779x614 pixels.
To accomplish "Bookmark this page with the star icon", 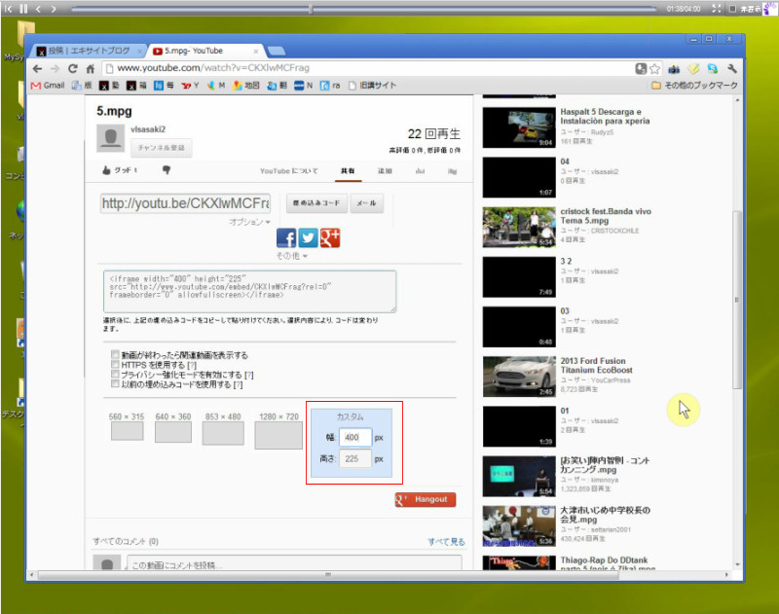I will (654, 68).
